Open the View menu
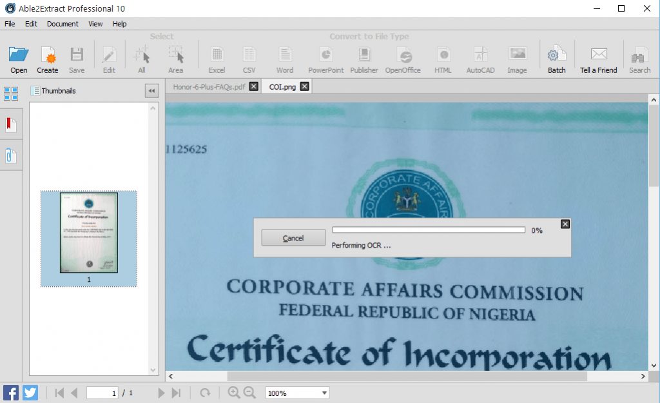The image size is (660, 403). pyautogui.click(x=95, y=24)
